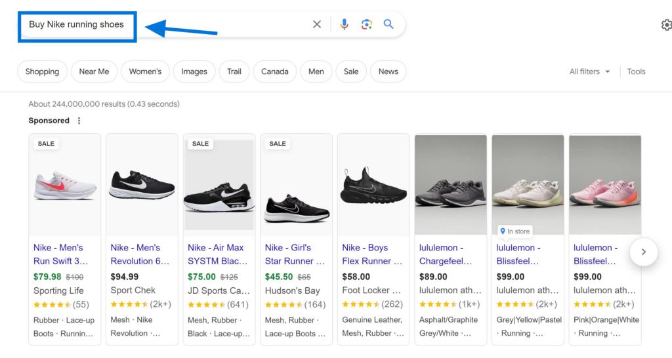
Task: Select the Trail filter chip
Action: [234, 71]
